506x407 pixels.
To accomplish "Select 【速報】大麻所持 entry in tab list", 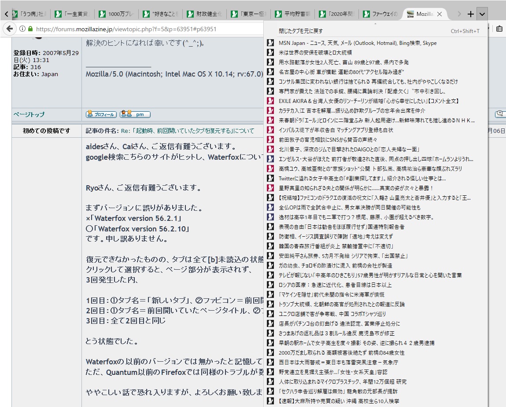I will (339, 401).
